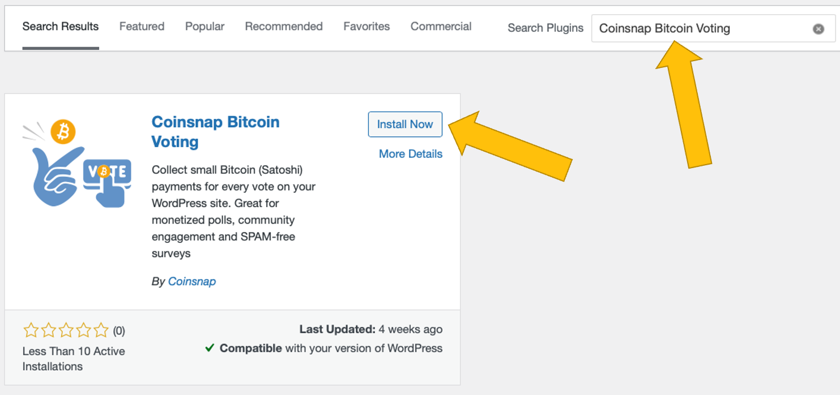Screen dimensions: 840x395
Task: Clear the plugin search text
Action: [x=818, y=29]
